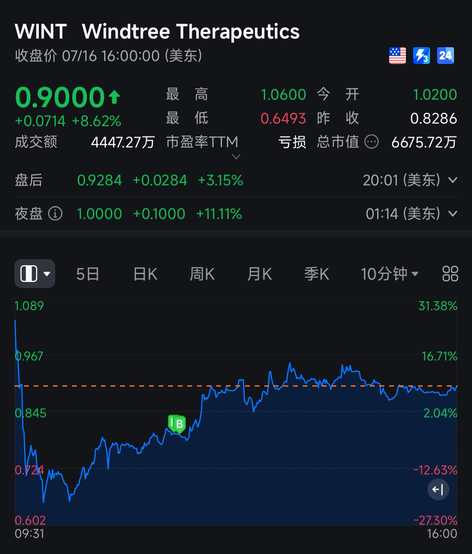This screenshot has height=554, width=472.
Task: Tap the lightning Level 3 quote icon
Action: 421,56
